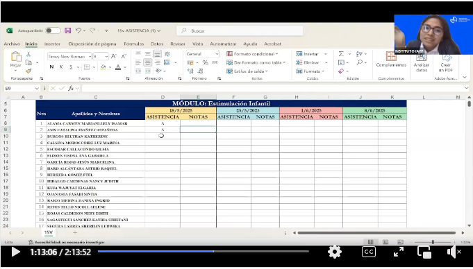Click Merge and Center icon
The image size is (473, 269).
(x=167, y=62)
